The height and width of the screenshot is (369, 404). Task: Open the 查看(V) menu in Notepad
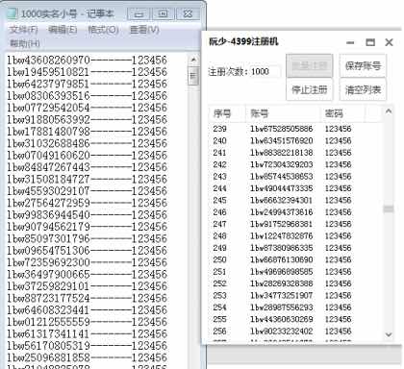click(x=144, y=30)
